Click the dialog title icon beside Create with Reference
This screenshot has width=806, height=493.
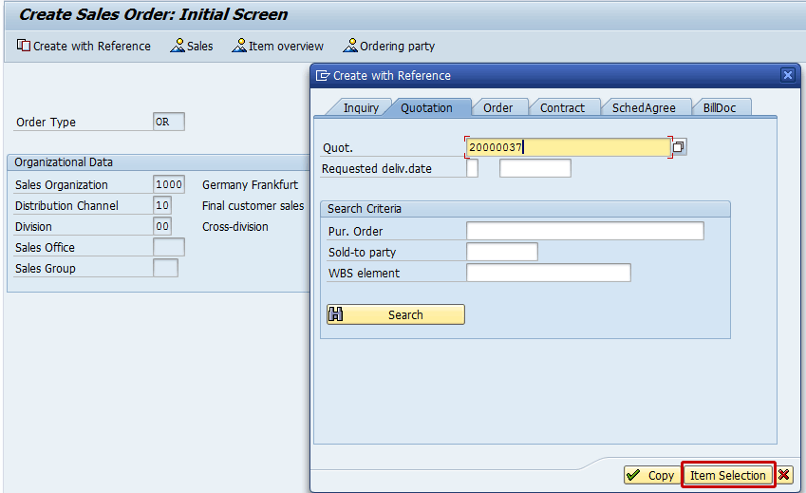pos(323,76)
